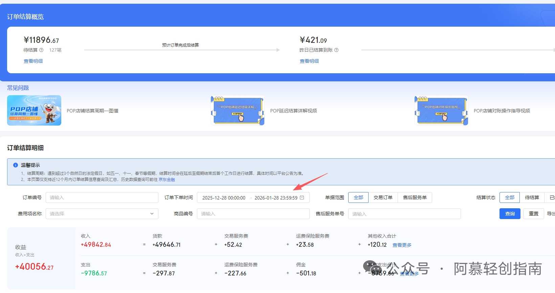
Task: Select 待结算 in 结算状态 filter
Action: pos(532,197)
